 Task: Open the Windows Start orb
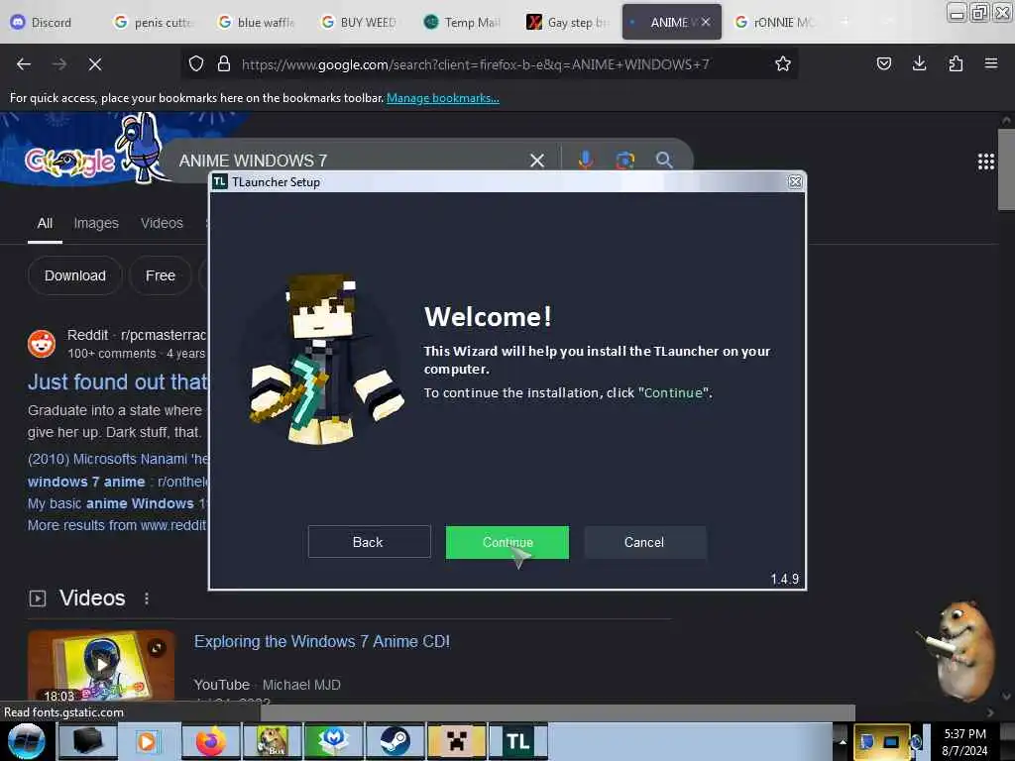click(x=26, y=741)
